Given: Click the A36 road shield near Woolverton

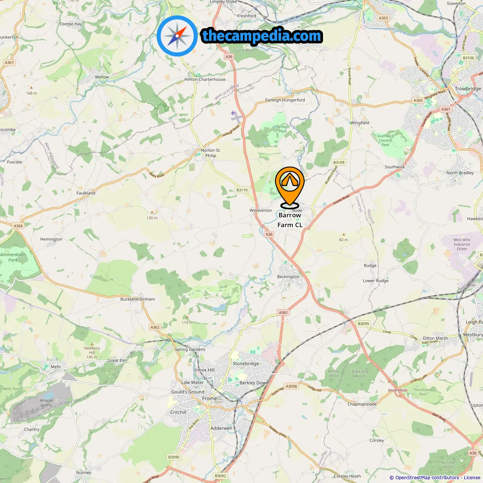Looking at the screenshot, I should (x=269, y=234).
